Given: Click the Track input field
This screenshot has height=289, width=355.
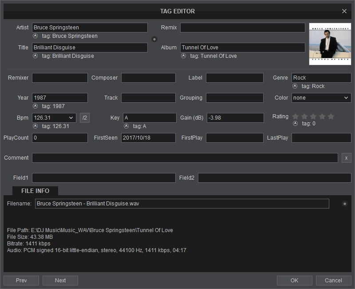Looking at the screenshot, I should pyautogui.click(x=148, y=98).
